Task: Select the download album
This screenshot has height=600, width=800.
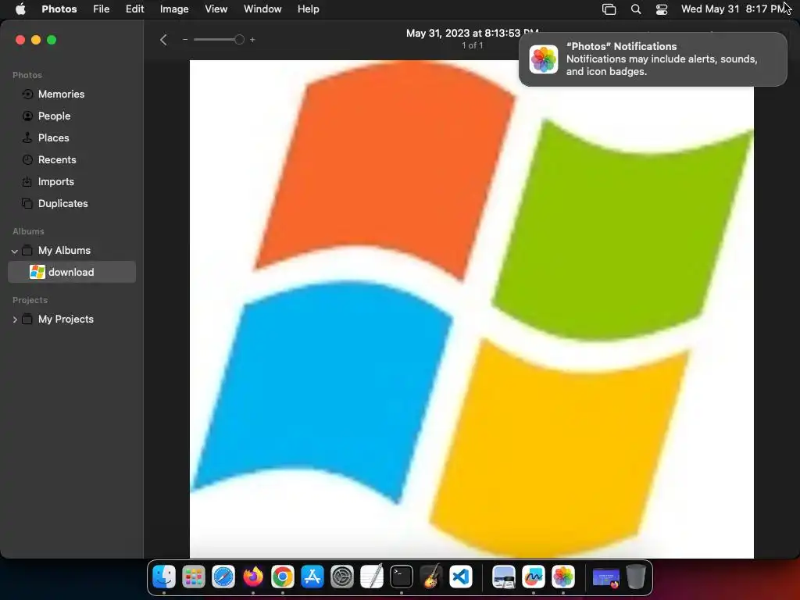Action: pyautogui.click(x=71, y=272)
